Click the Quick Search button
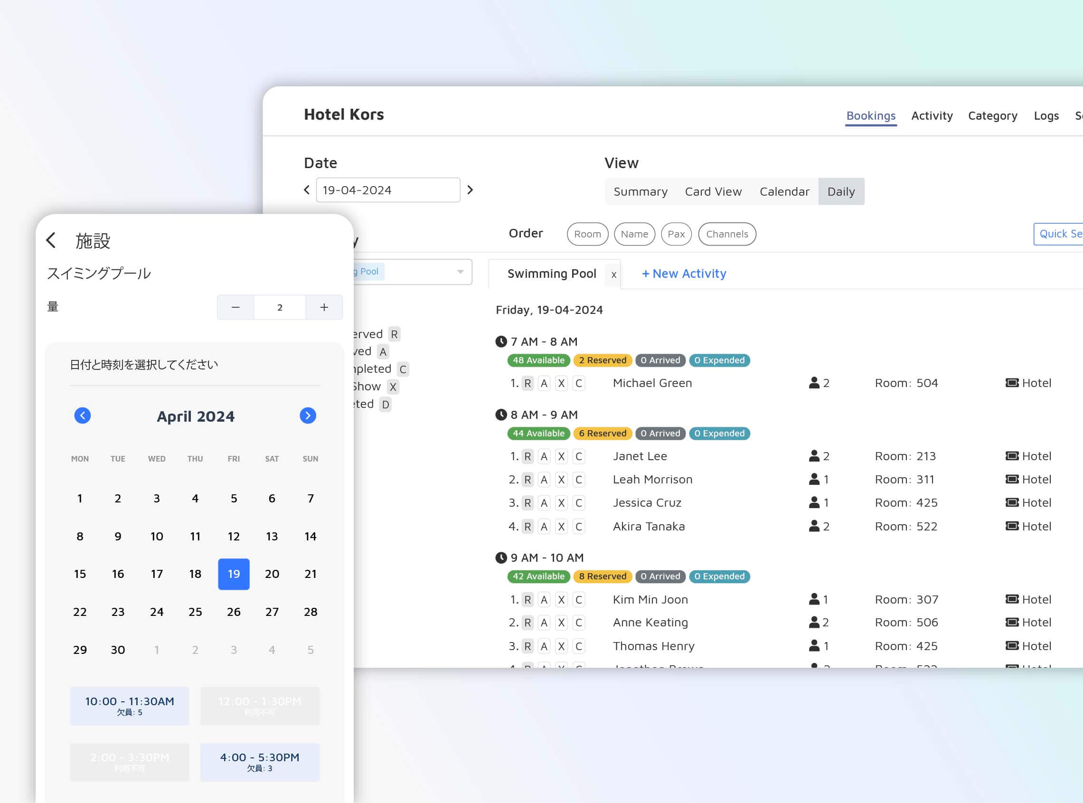Image resolution: width=1083 pixels, height=803 pixels. click(1058, 234)
